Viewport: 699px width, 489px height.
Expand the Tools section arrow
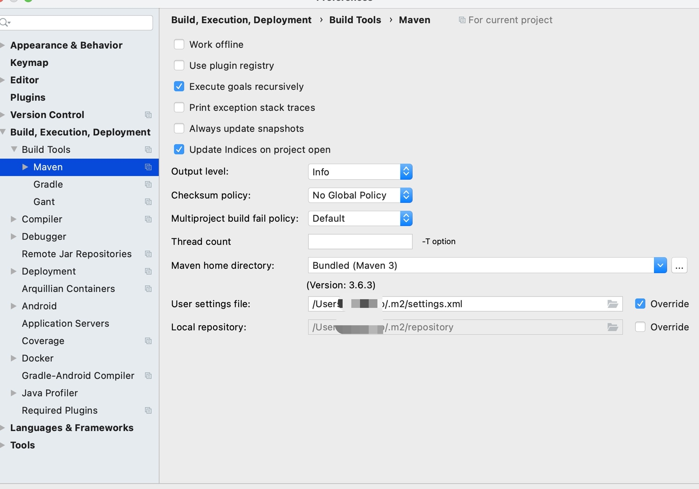(3, 445)
